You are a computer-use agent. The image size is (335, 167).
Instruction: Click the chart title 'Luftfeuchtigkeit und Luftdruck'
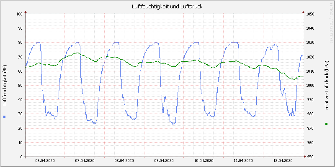(167, 7)
